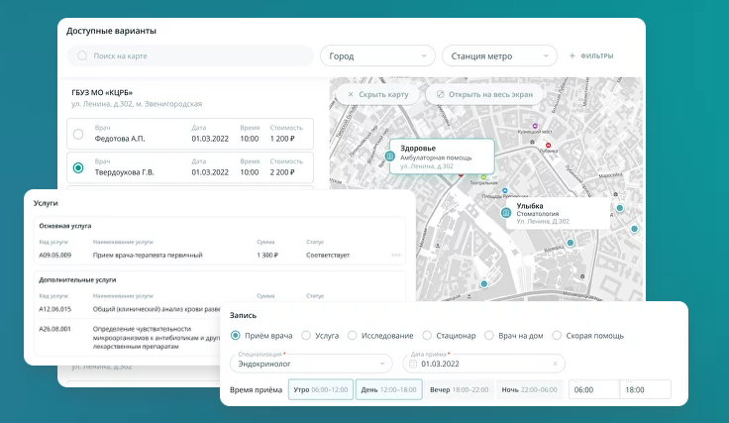729x423 pixels.
Task: Clear the appointment date with the X icon
Action: [555, 364]
